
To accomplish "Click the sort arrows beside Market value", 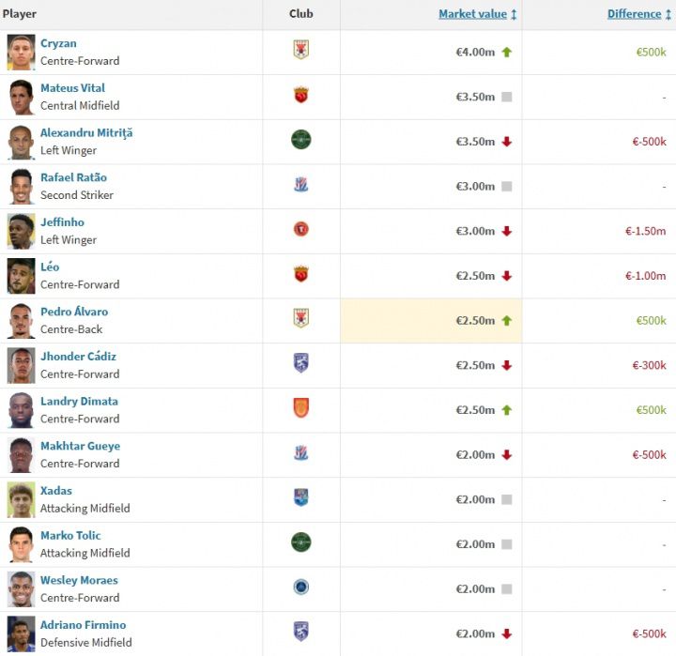I will click(514, 15).
